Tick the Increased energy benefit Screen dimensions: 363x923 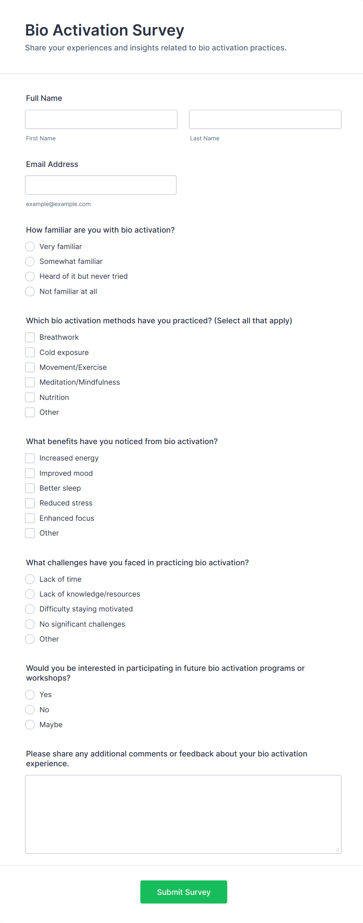[x=30, y=458]
